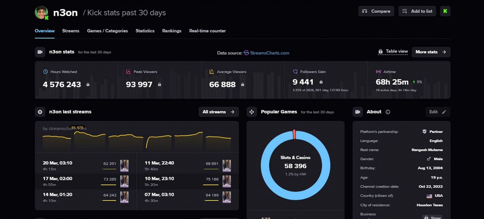Viewport: 484px width, 219px height.
Task: Click the thumbnail for the 75 186 stream
Action: tap(227, 181)
